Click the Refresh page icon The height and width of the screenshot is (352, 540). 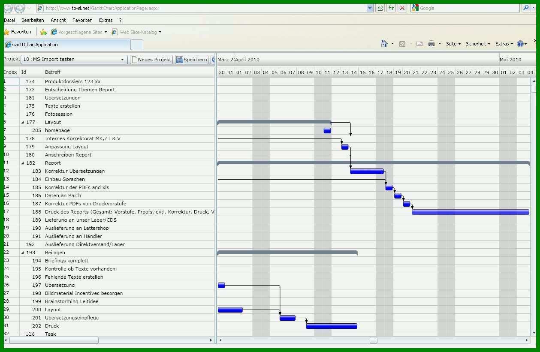coord(391,8)
